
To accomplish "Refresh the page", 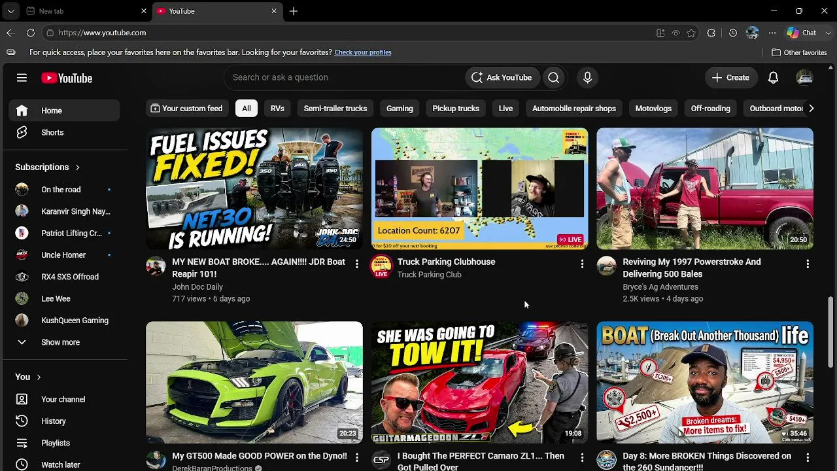I will click(x=31, y=33).
